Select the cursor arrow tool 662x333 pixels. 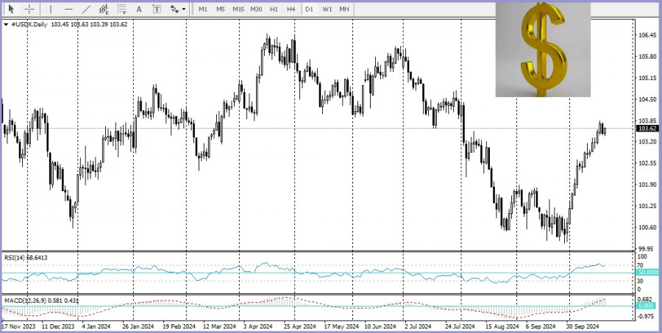click(x=11, y=9)
